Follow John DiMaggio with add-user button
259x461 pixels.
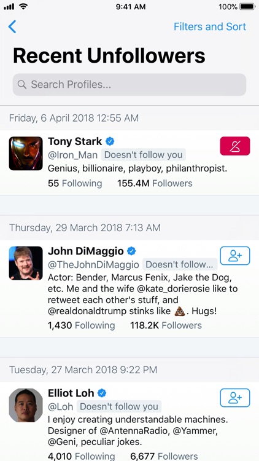tap(235, 256)
